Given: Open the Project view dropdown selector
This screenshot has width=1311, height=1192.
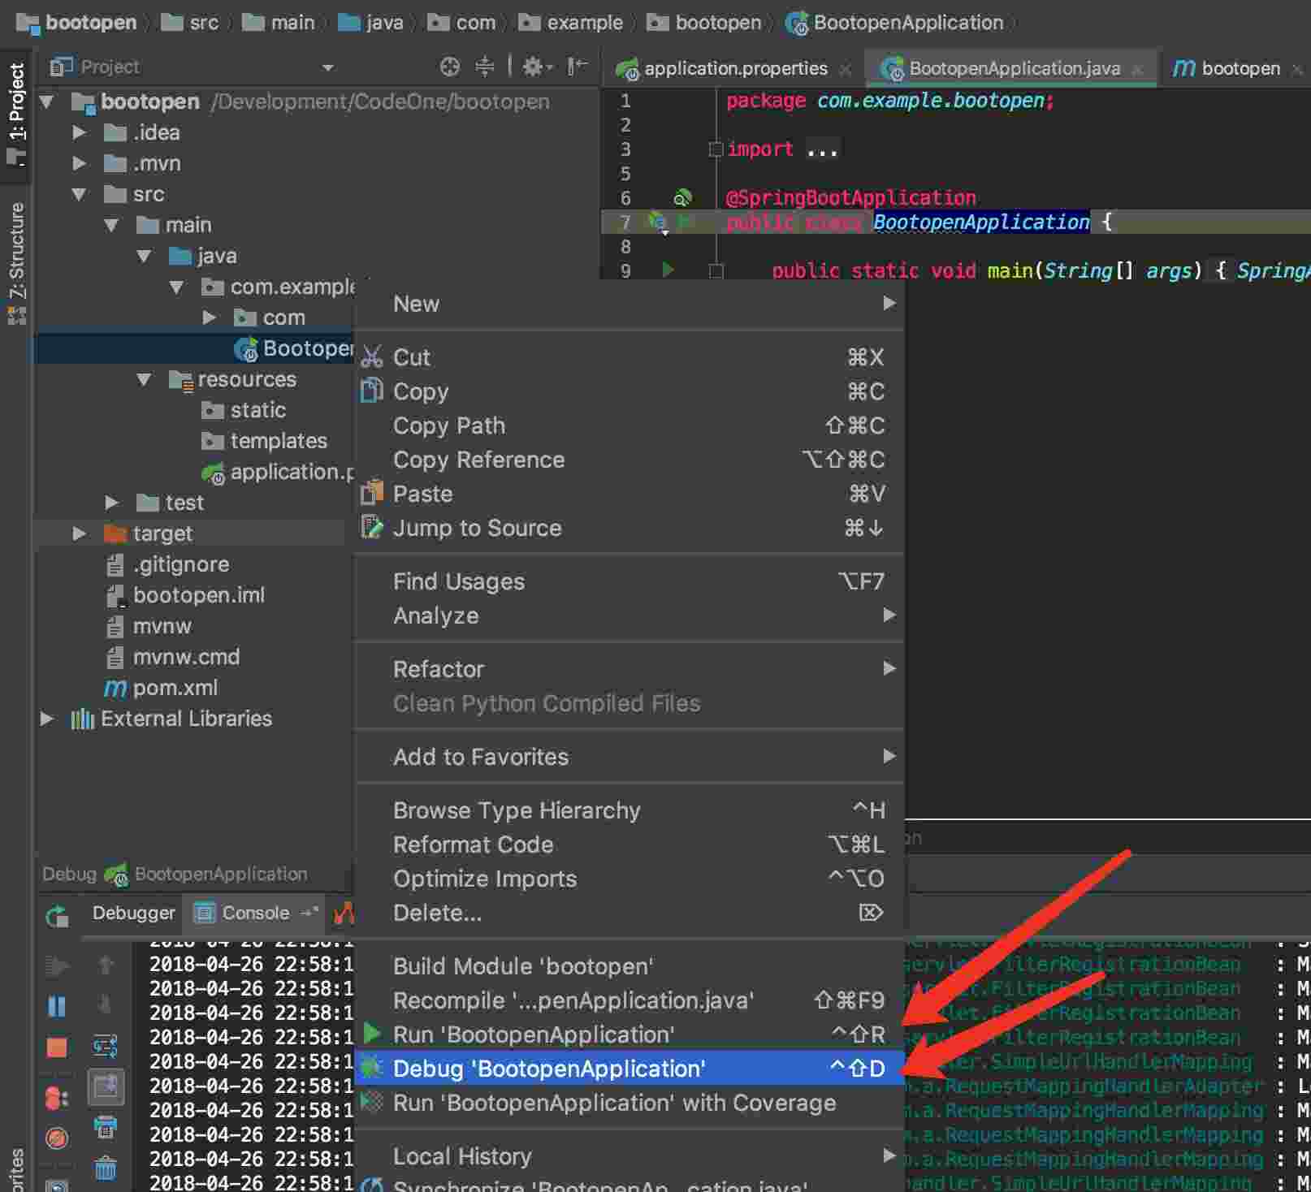Looking at the screenshot, I should [328, 67].
